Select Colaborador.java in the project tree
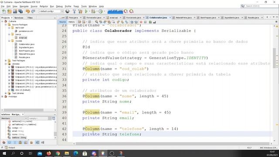 [27, 44]
